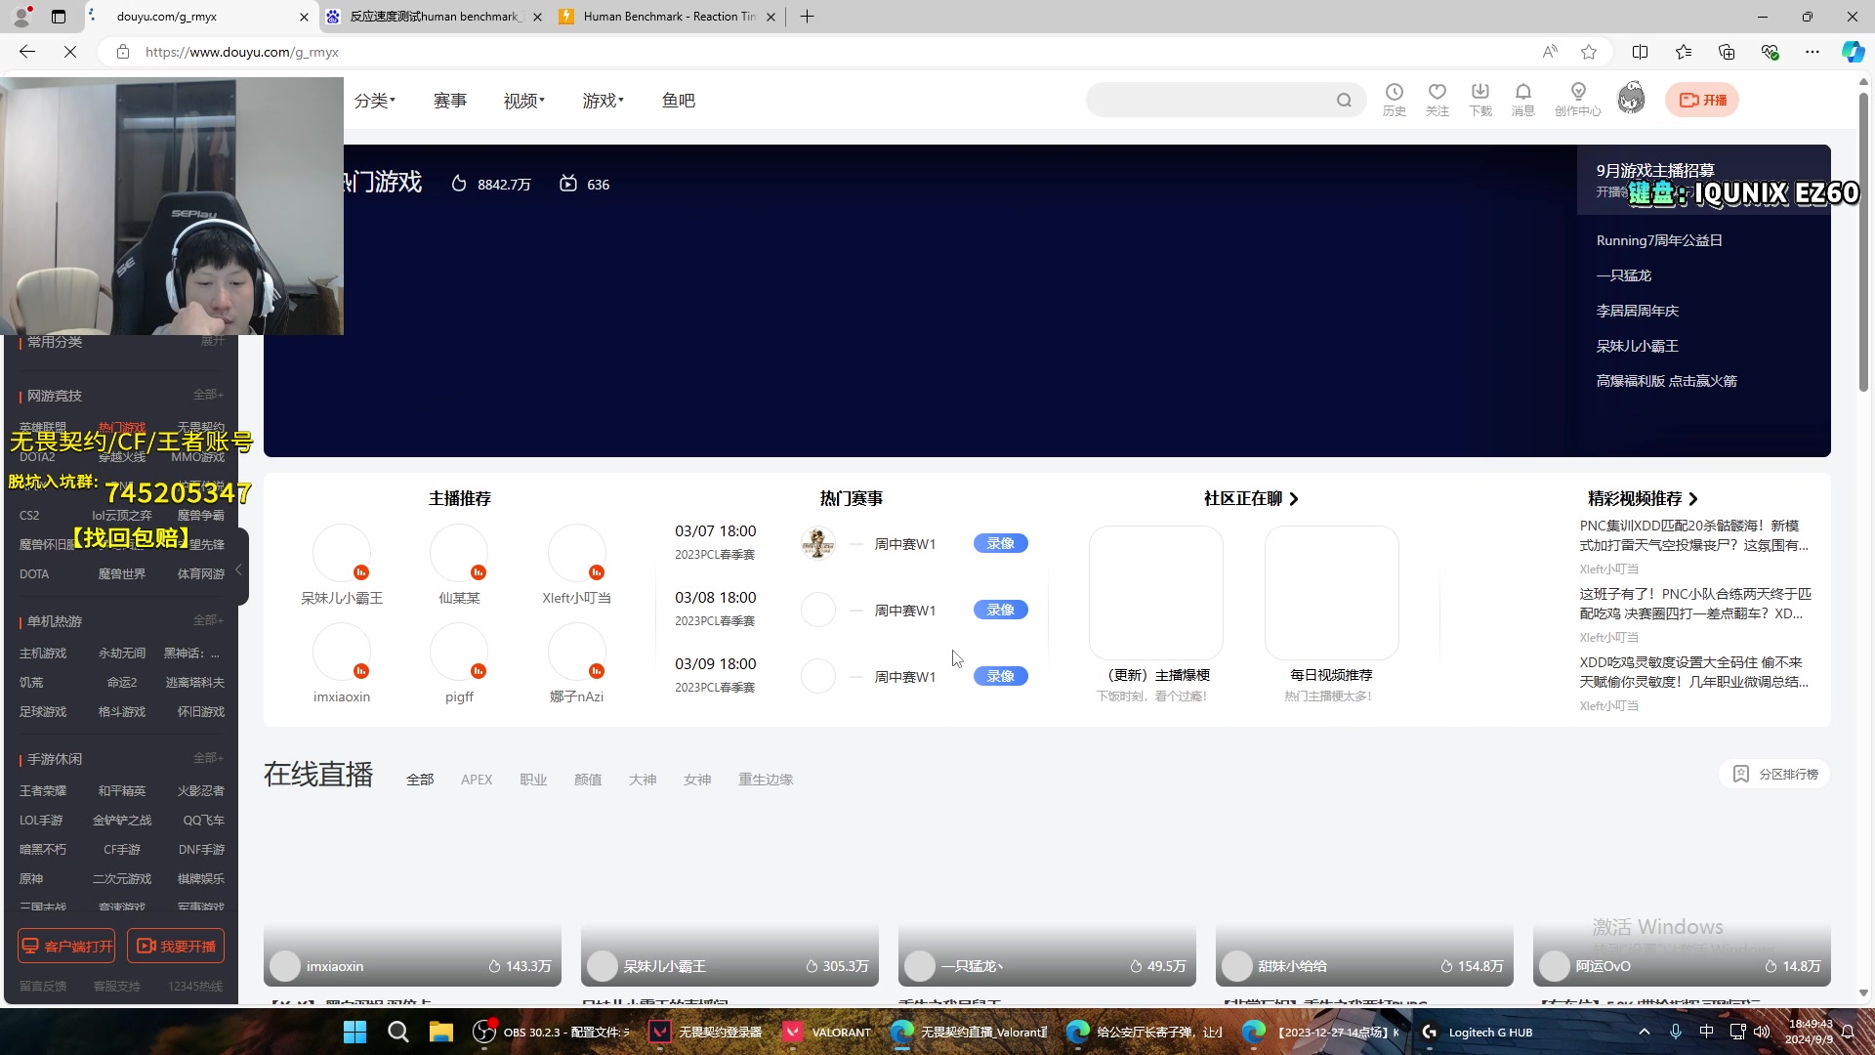
Task: Click the 分区排行榜 ranking button
Action: 1775,774
